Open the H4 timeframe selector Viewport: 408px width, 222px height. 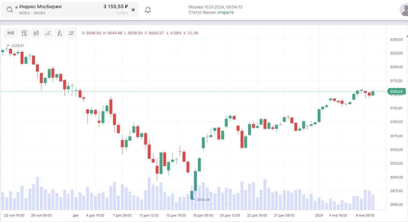click(x=11, y=33)
